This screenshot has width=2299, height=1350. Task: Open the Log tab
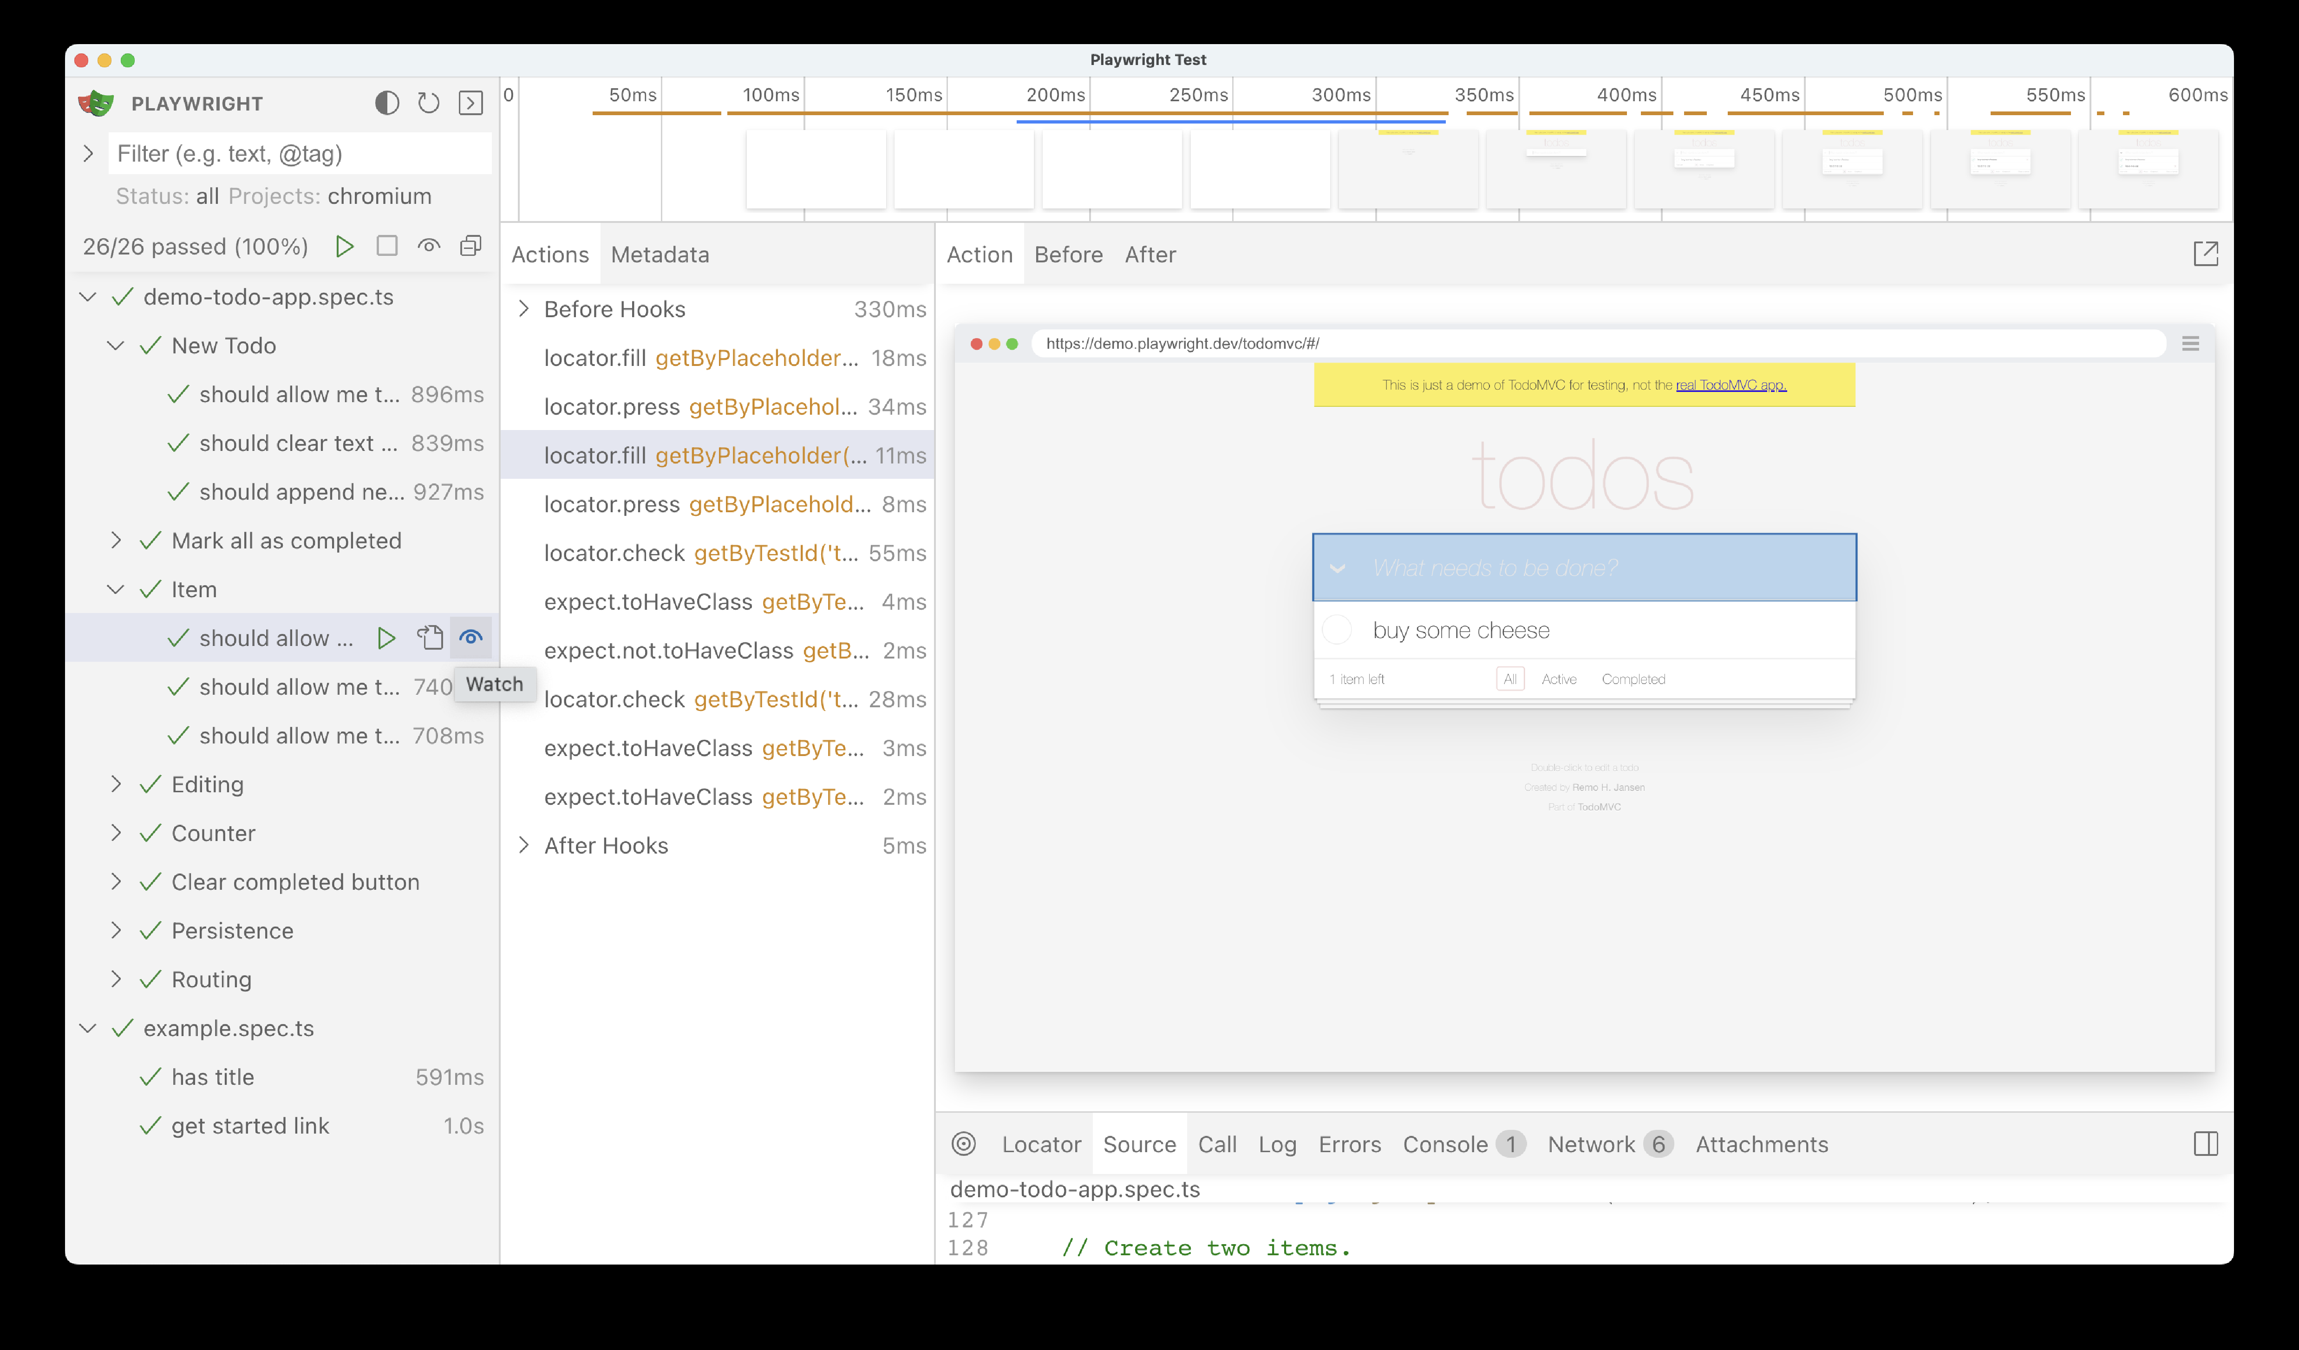click(x=1277, y=1144)
